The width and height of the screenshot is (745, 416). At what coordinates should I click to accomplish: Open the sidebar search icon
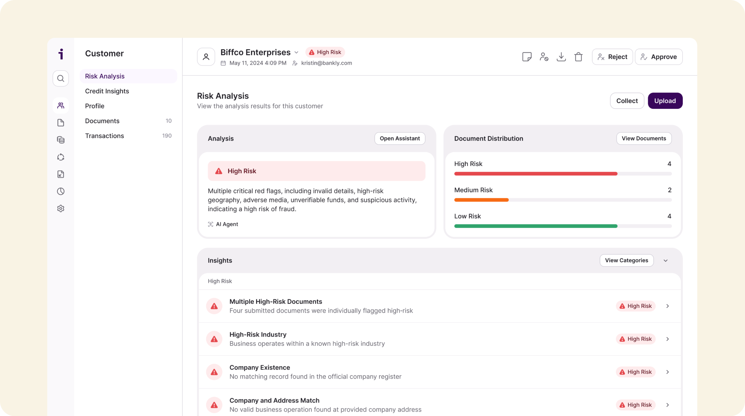61,79
